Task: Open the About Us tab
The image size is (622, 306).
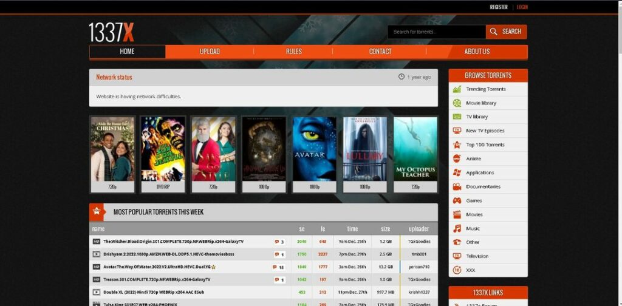Action: click(x=477, y=52)
